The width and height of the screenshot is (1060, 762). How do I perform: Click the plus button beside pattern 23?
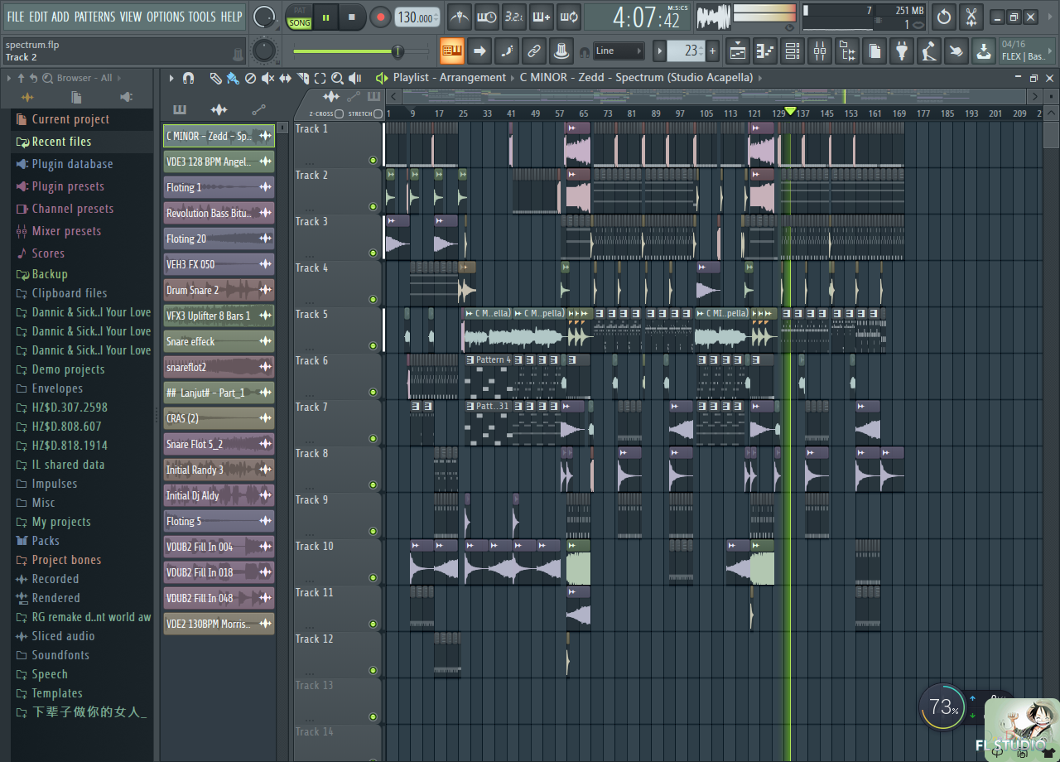[x=712, y=51]
